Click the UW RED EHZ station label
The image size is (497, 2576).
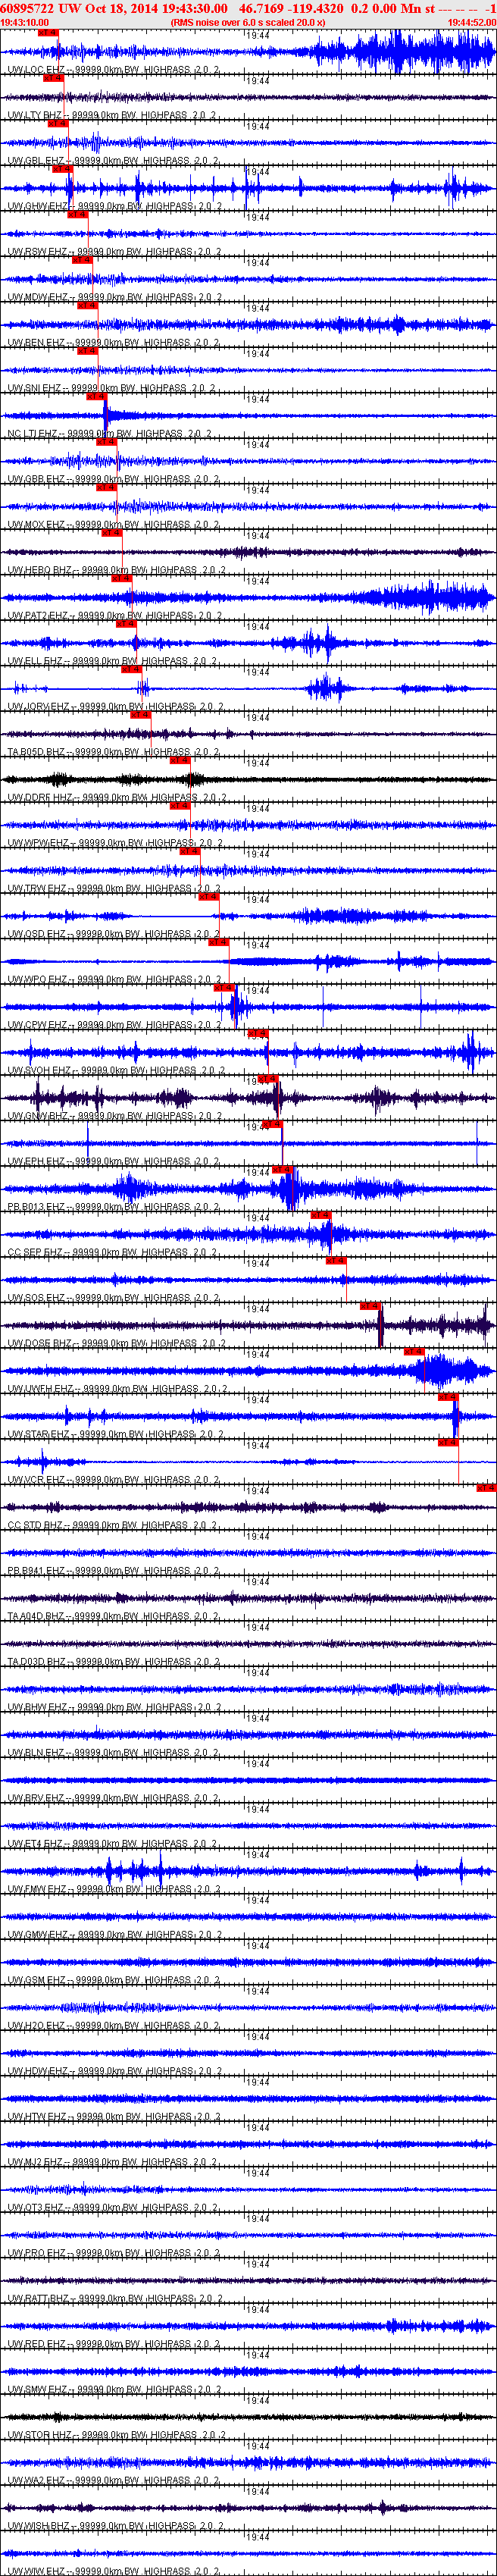113,2345
